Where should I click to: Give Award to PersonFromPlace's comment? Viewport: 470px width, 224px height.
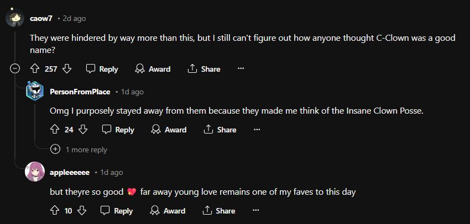(169, 130)
